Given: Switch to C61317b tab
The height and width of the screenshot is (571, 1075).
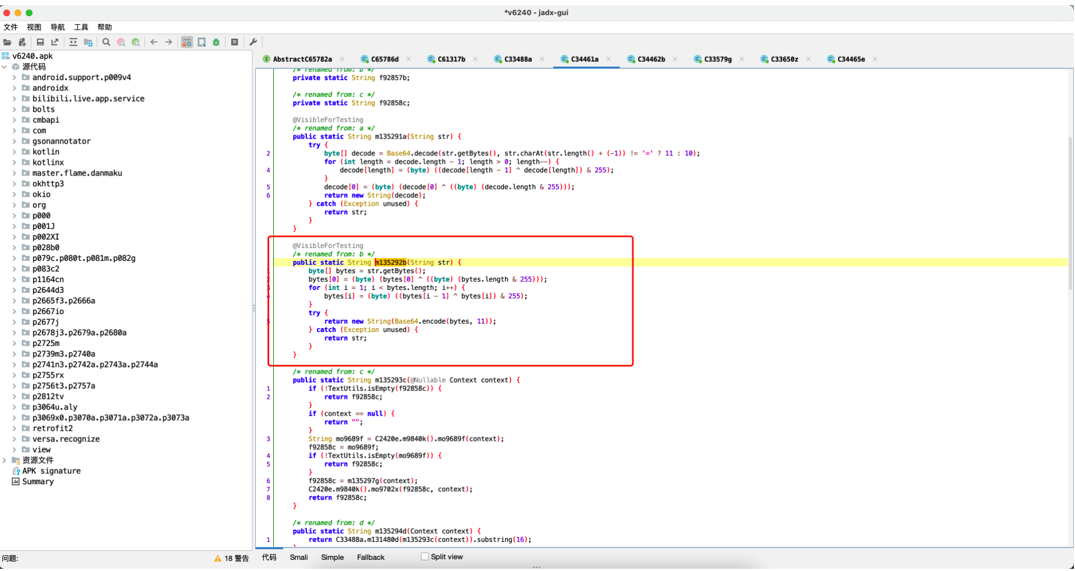Looking at the screenshot, I should 451,59.
